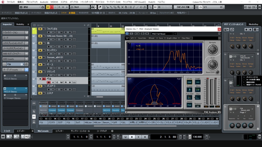Click the Waves undo arrow button
Viewport: 262px width, 147px height.
pyautogui.click(x=132, y=38)
